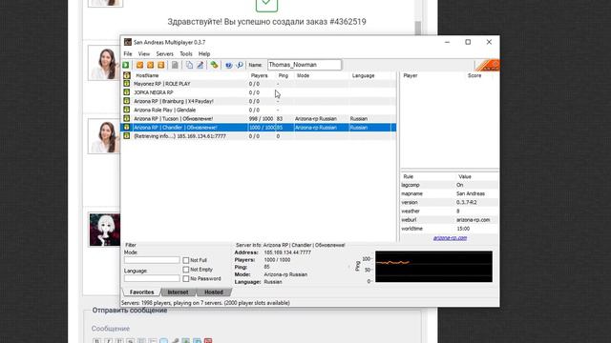611x343 pixels.
Task: Click lock icon of Arizona RP Chandler row
Action: point(127,127)
